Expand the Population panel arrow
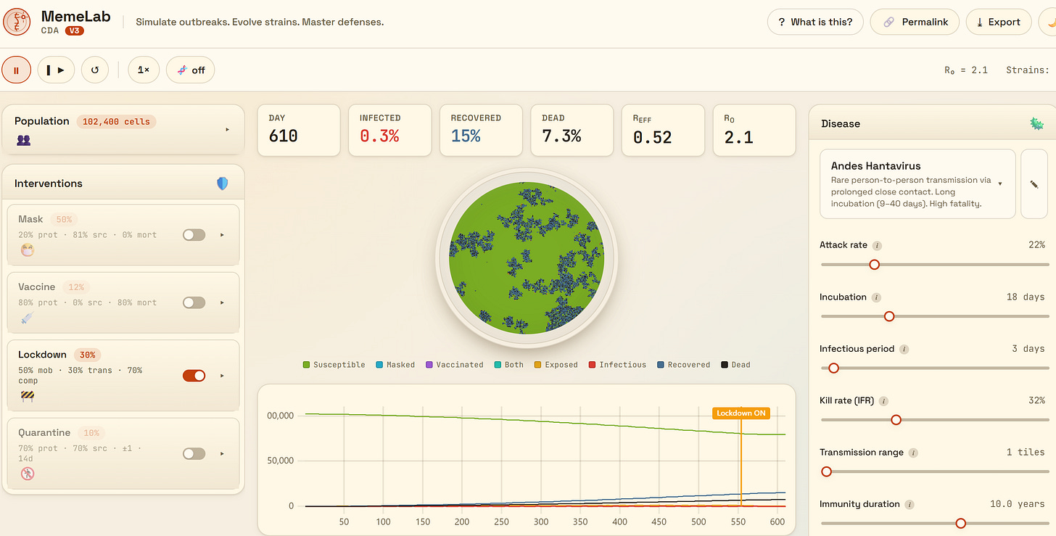The width and height of the screenshot is (1056, 536). tap(227, 129)
